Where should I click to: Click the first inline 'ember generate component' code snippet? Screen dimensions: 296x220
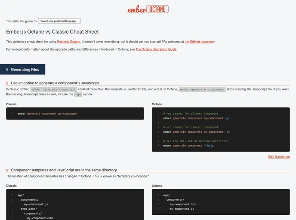coord(54,89)
